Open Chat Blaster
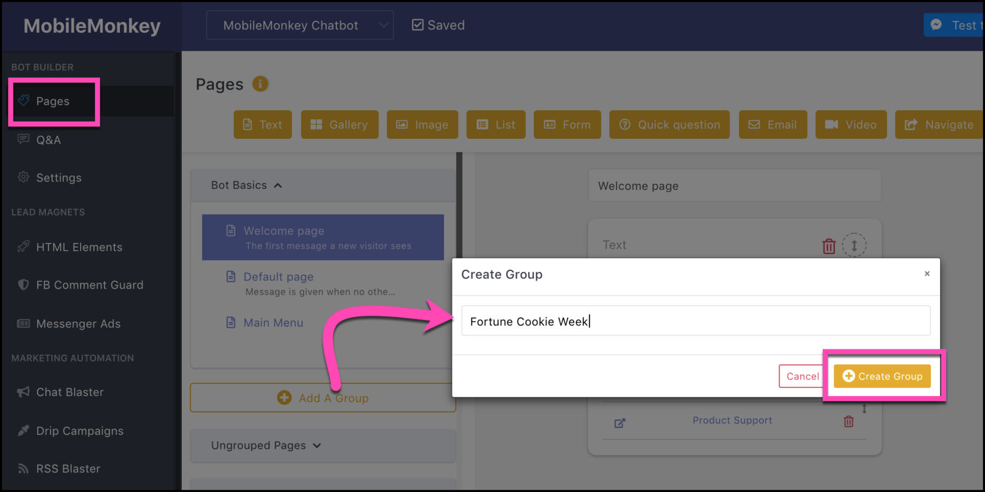The height and width of the screenshot is (492, 985). (x=61, y=392)
